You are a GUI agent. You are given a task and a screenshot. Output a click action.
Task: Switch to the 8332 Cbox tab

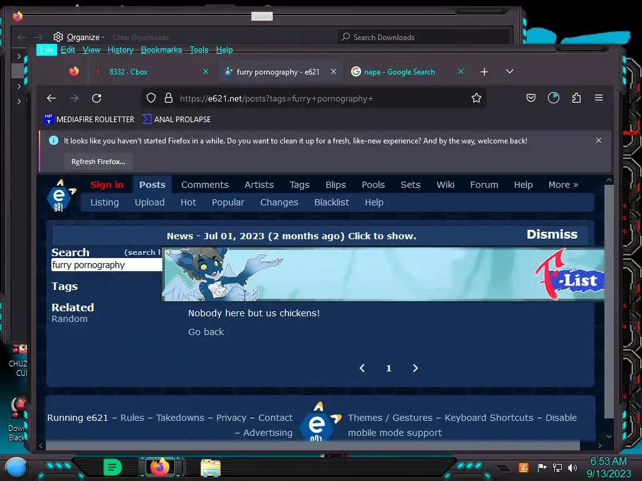[x=152, y=71]
